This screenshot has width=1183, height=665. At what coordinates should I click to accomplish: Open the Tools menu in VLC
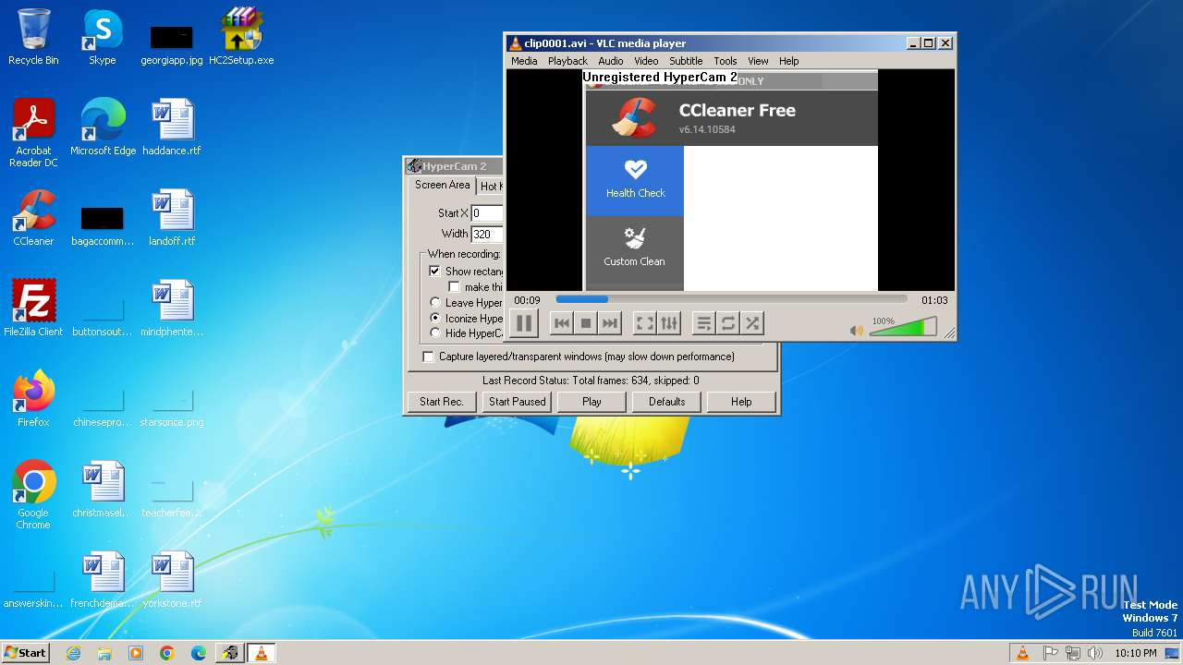pos(726,61)
